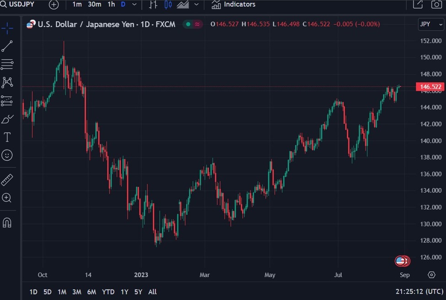This screenshot has width=446, height=300.
Task: Open the emoji sticker tool
Action: pyautogui.click(x=7, y=155)
